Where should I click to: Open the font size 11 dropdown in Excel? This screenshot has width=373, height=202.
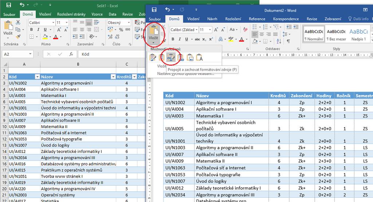tap(66, 23)
